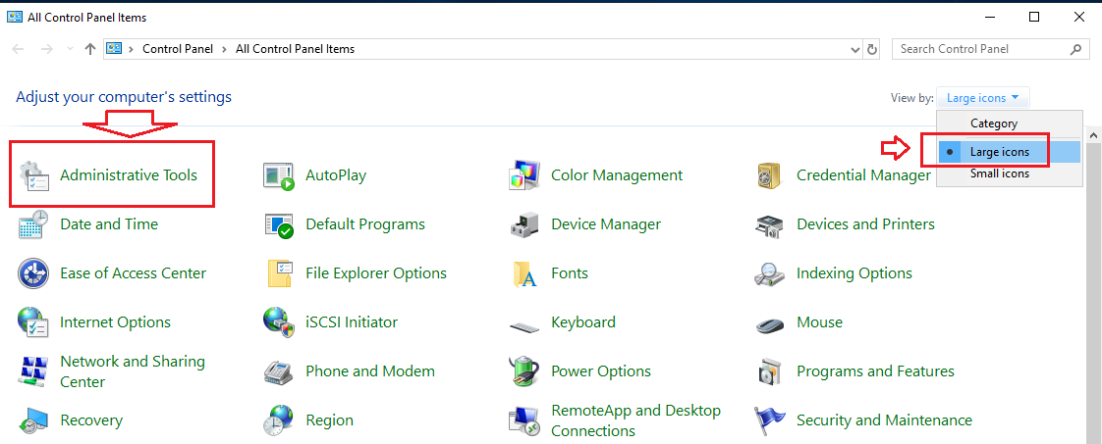Click the Search Control Panel field

pos(990,49)
